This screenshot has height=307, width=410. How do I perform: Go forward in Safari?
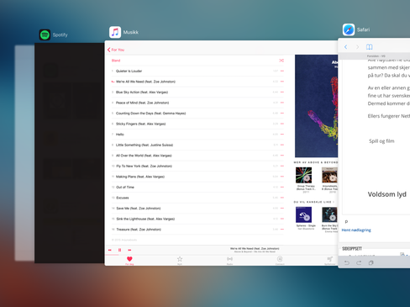point(357,47)
